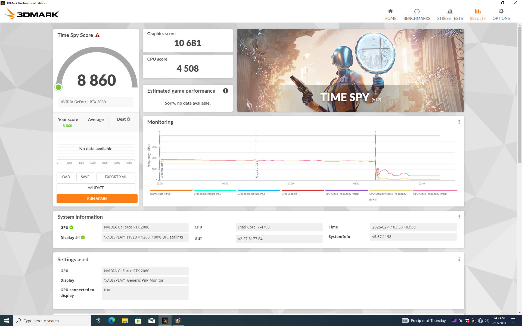Viewport: 522px width, 326px height.
Task: Open Microsoft Store from the taskbar
Action: [138, 321]
